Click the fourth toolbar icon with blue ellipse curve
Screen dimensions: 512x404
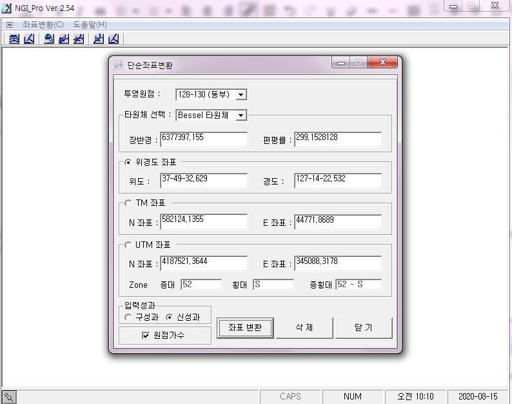click(x=64, y=39)
